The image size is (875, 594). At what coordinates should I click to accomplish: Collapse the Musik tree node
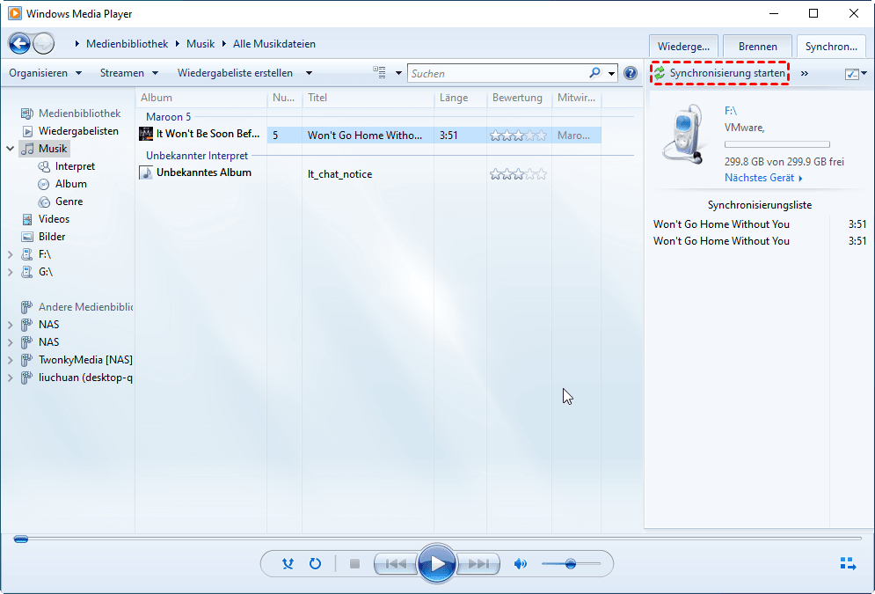coord(10,149)
